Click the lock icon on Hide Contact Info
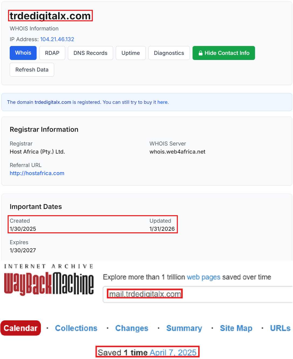Viewport: 293px width, 359px height. 201,53
